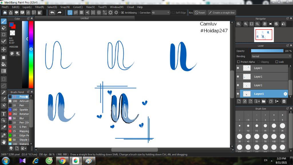Click the Redo arrow
This screenshot has height=165, width=293.
60,13
